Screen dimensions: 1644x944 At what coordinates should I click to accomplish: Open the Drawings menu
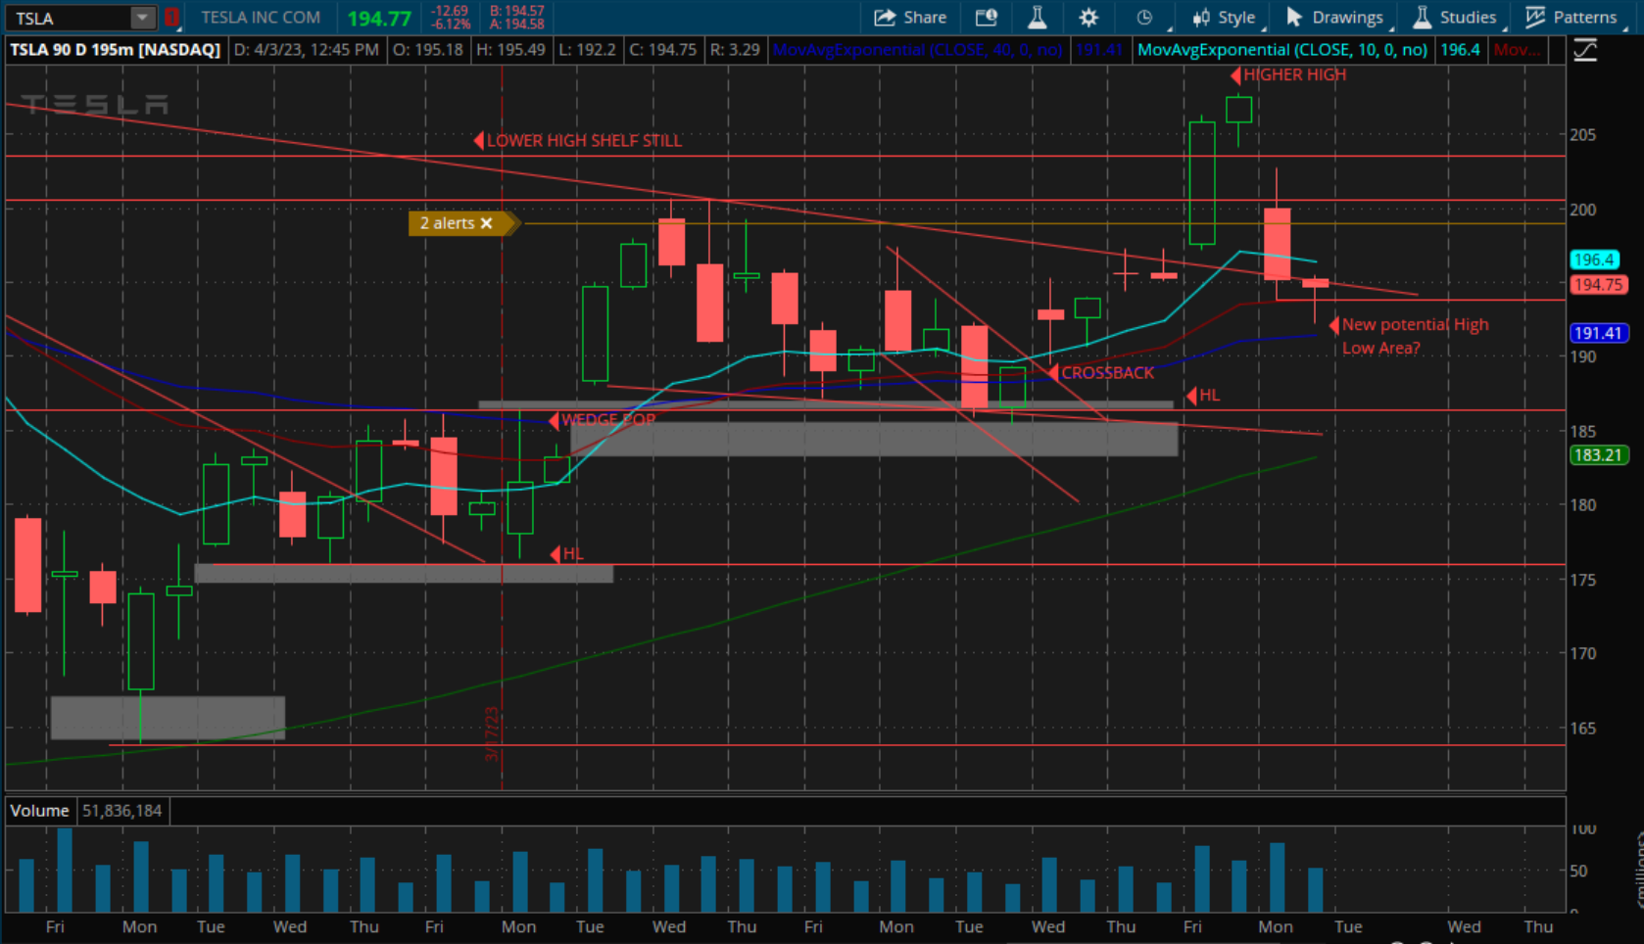pyautogui.click(x=1334, y=18)
